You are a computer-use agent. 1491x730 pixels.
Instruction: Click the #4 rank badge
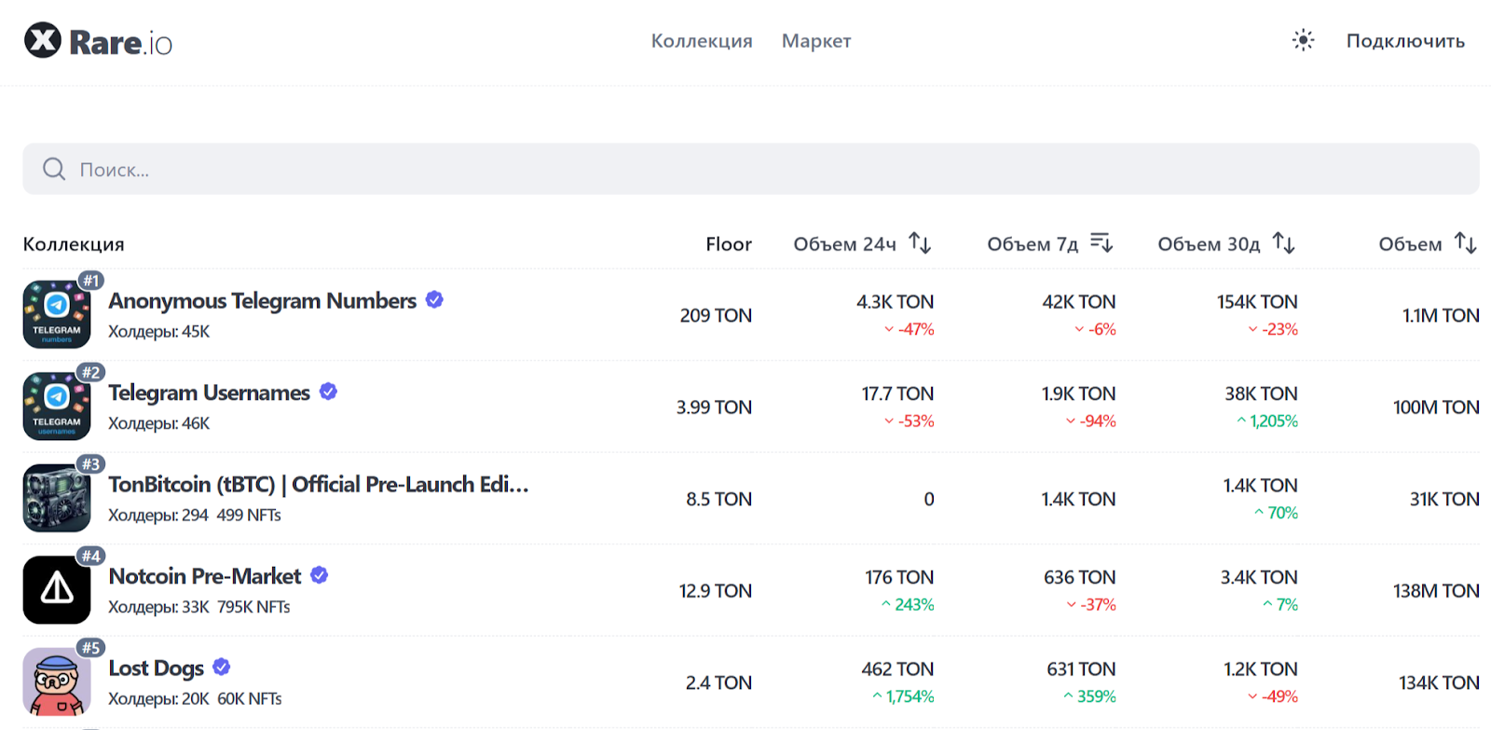click(90, 557)
